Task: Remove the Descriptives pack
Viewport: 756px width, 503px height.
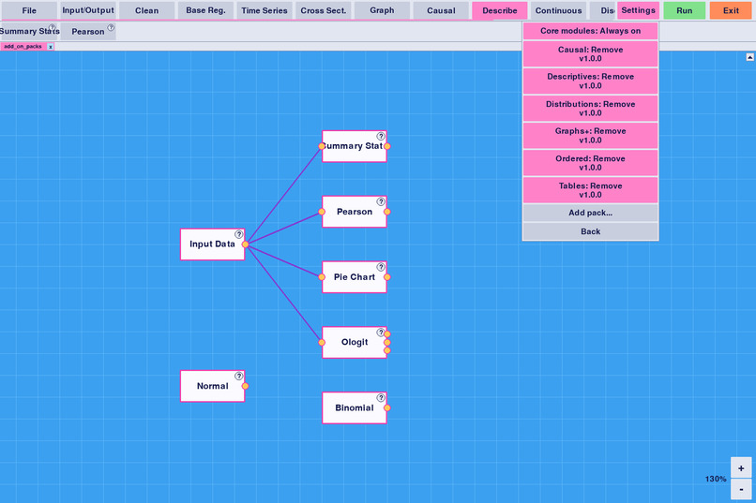Action: (590, 81)
